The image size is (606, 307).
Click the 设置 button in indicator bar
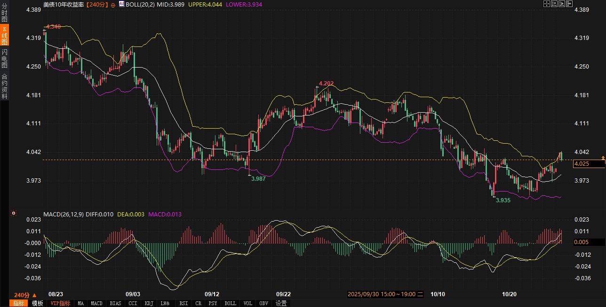[281, 303]
